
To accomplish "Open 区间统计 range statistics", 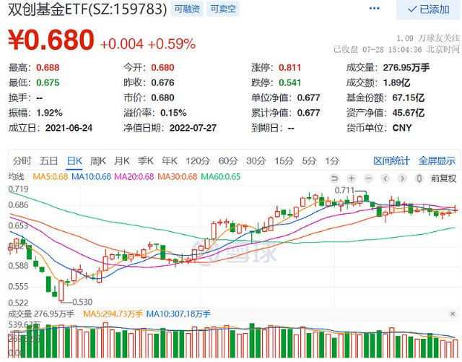I will pos(391,161).
